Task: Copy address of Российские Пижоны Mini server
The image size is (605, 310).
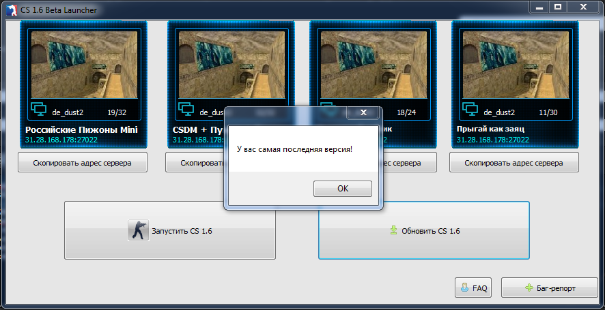Action: click(83, 162)
